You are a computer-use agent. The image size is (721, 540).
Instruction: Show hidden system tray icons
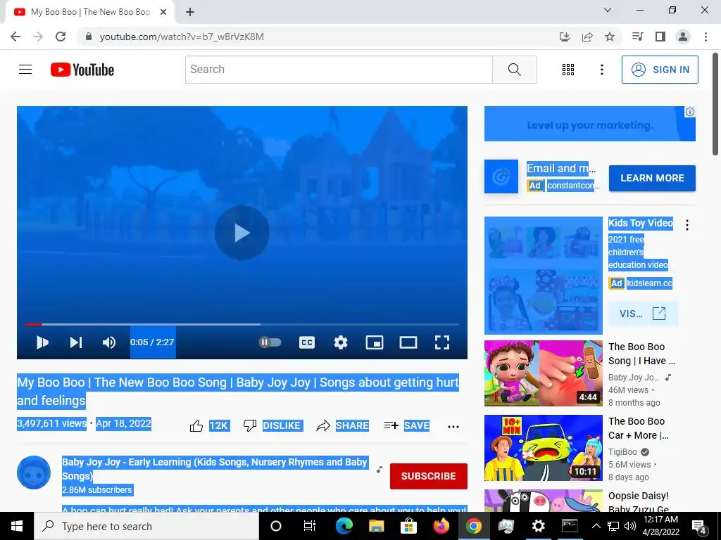coord(596,526)
